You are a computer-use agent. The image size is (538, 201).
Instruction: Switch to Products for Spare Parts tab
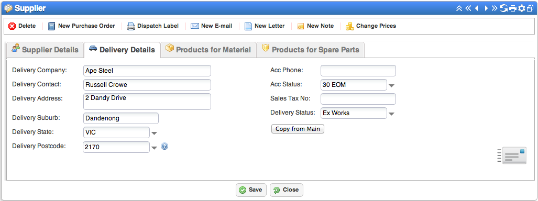tap(311, 50)
